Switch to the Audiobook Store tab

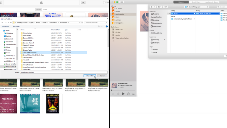coord(212,2)
